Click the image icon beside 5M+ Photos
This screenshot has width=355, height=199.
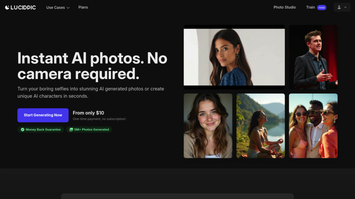[x=71, y=130]
